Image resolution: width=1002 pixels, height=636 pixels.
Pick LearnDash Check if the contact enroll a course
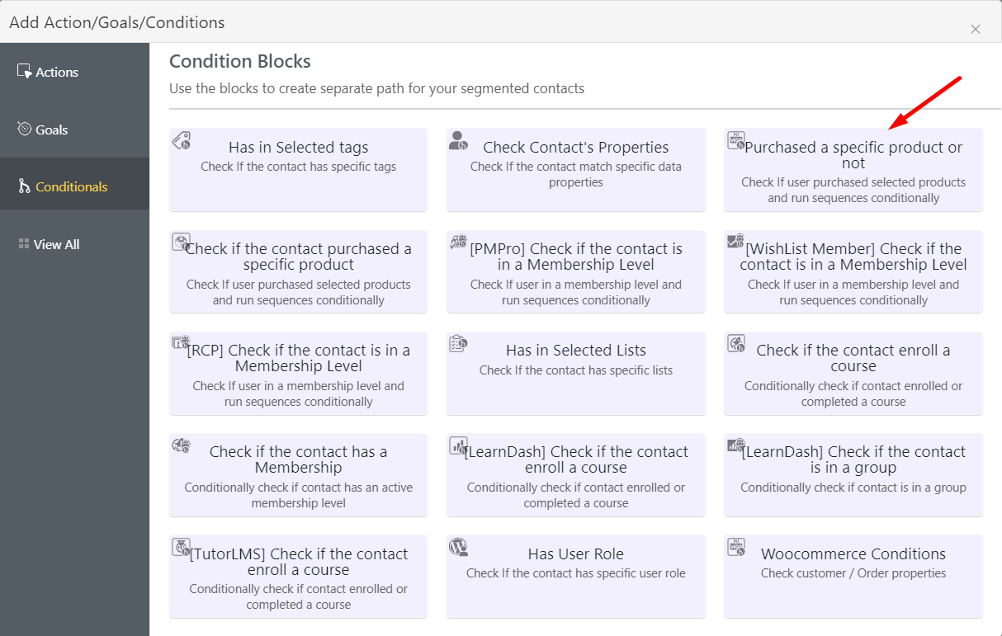point(576,475)
